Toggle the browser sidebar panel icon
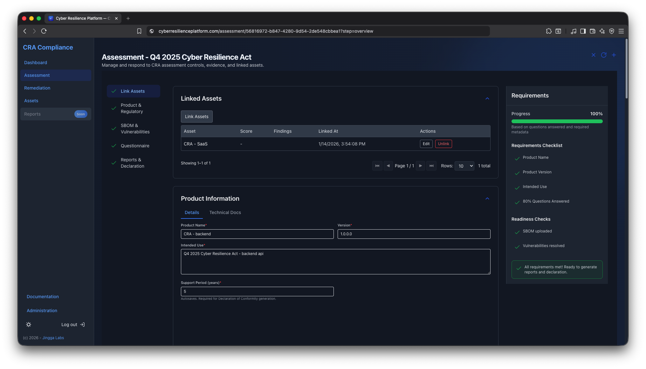 click(583, 31)
